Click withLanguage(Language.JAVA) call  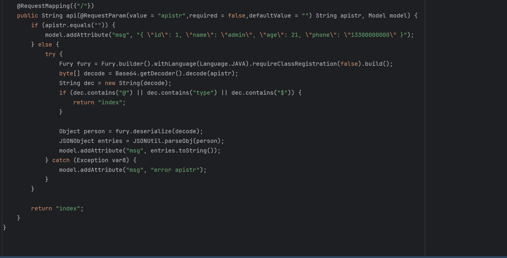[x=202, y=64]
